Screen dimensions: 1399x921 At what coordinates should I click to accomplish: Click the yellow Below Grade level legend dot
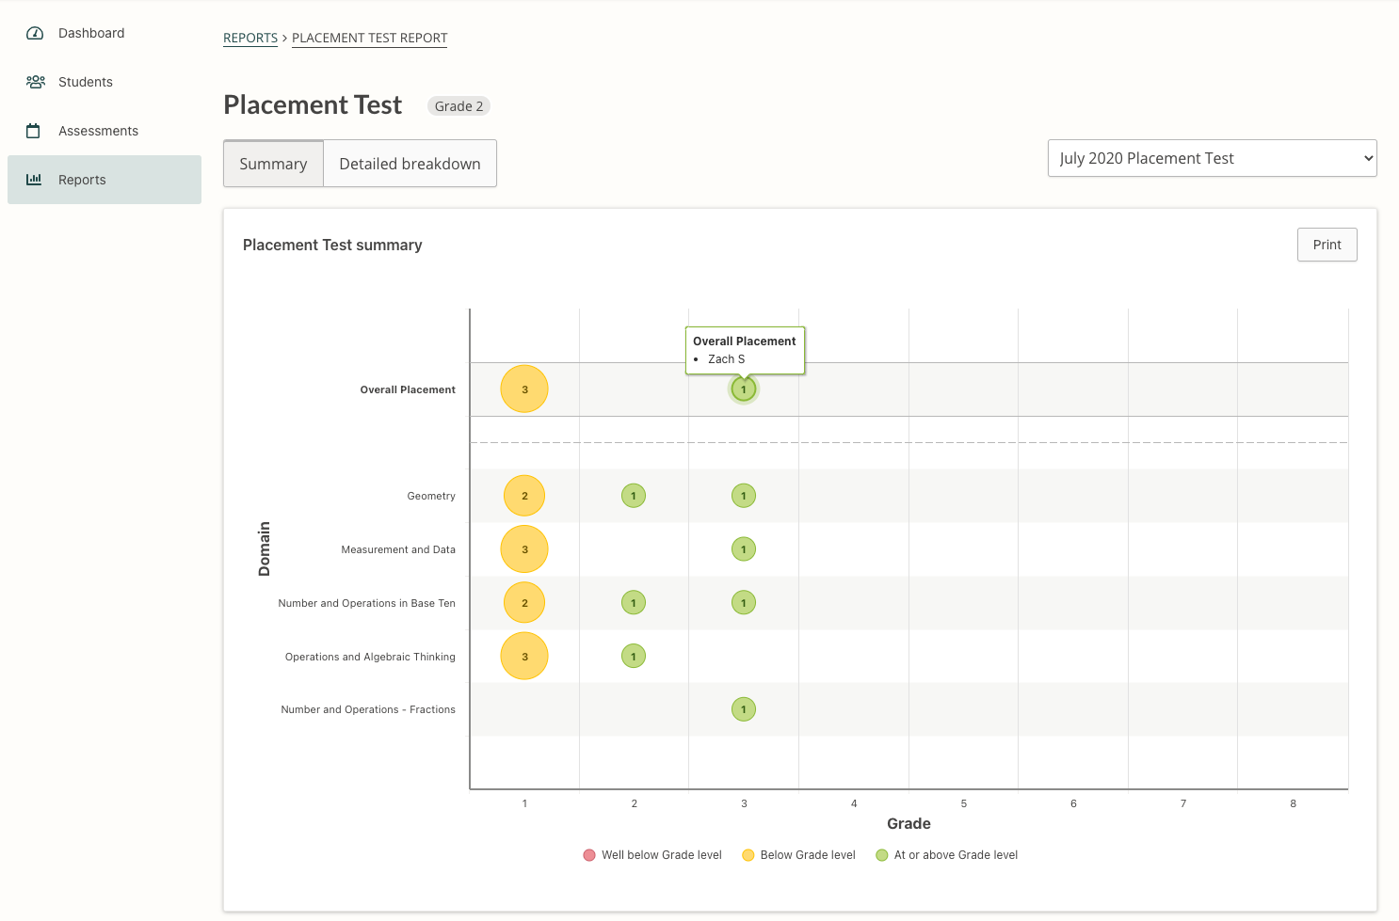748,854
